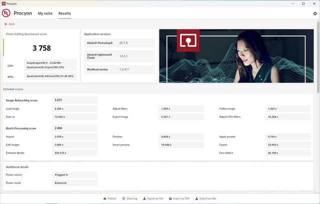Click the Publish button label
This screenshot has width=320, height=204.
click(x=112, y=199)
